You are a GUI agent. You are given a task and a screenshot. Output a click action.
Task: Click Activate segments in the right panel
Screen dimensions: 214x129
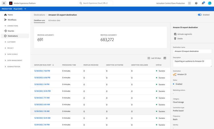(x=184, y=34)
